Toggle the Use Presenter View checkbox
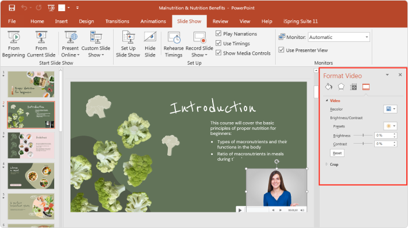The height and width of the screenshot is (228, 408). (x=282, y=49)
